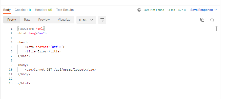Open the HTML format dropdown
The height and width of the screenshot is (99, 228).
[x=86, y=20]
